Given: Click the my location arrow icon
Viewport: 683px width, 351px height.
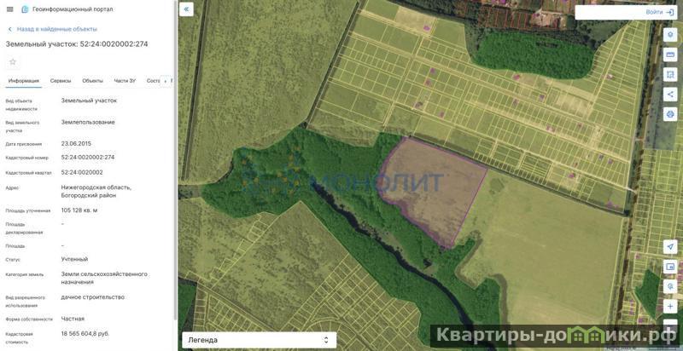Looking at the screenshot, I should tap(670, 246).
